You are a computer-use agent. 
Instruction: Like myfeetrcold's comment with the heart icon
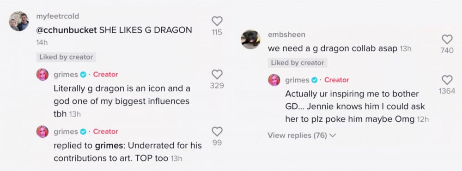(217, 21)
